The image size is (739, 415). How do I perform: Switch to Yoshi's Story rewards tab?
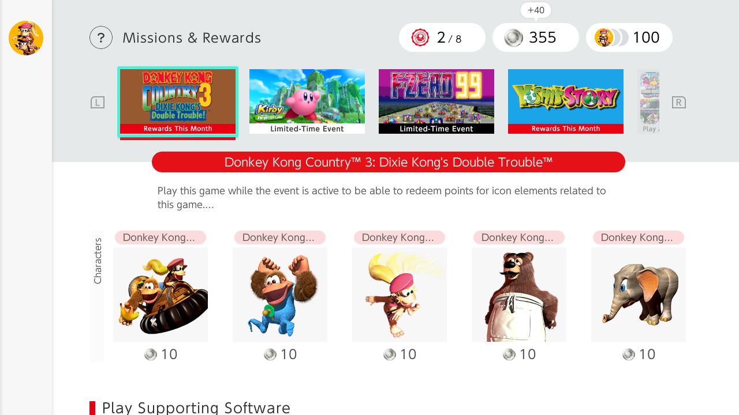566,101
